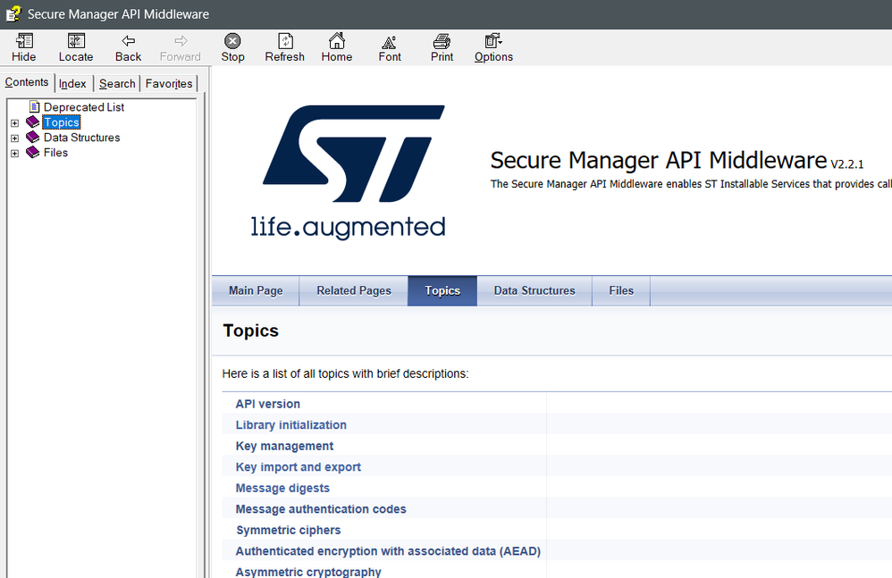
Task: Open the Files navigation tab
Action: [621, 291]
